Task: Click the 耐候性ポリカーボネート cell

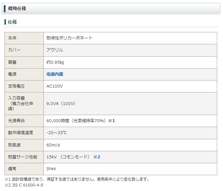Action: (x=70, y=38)
